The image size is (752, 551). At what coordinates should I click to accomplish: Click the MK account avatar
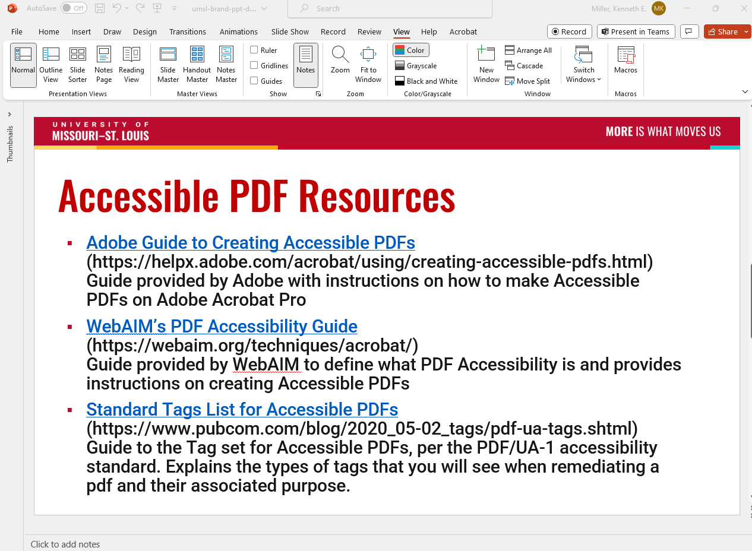pos(659,8)
